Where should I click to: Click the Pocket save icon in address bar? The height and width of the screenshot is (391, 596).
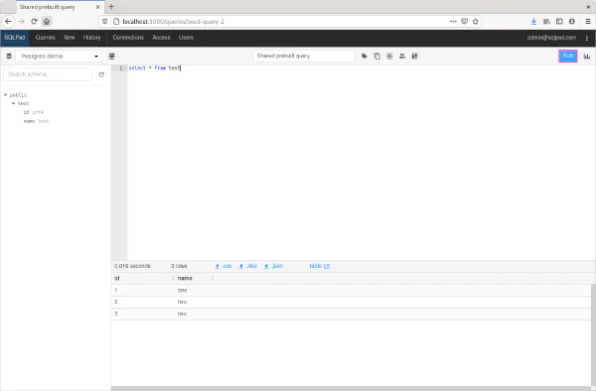(464, 22)
